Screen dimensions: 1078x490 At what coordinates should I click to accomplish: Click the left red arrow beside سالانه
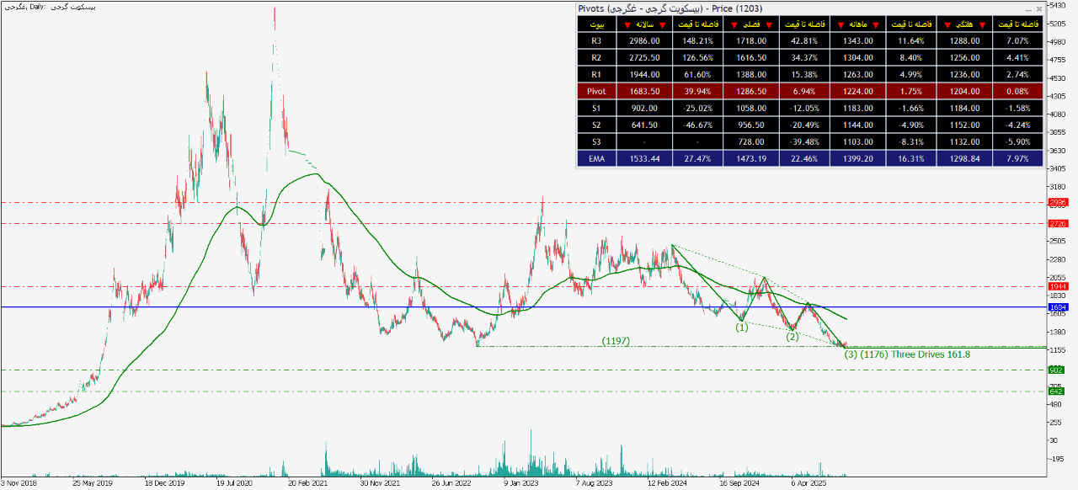[x=626, y=24]
